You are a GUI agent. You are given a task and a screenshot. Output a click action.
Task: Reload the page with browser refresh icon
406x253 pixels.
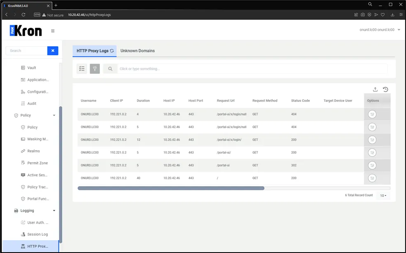[23, 15]
